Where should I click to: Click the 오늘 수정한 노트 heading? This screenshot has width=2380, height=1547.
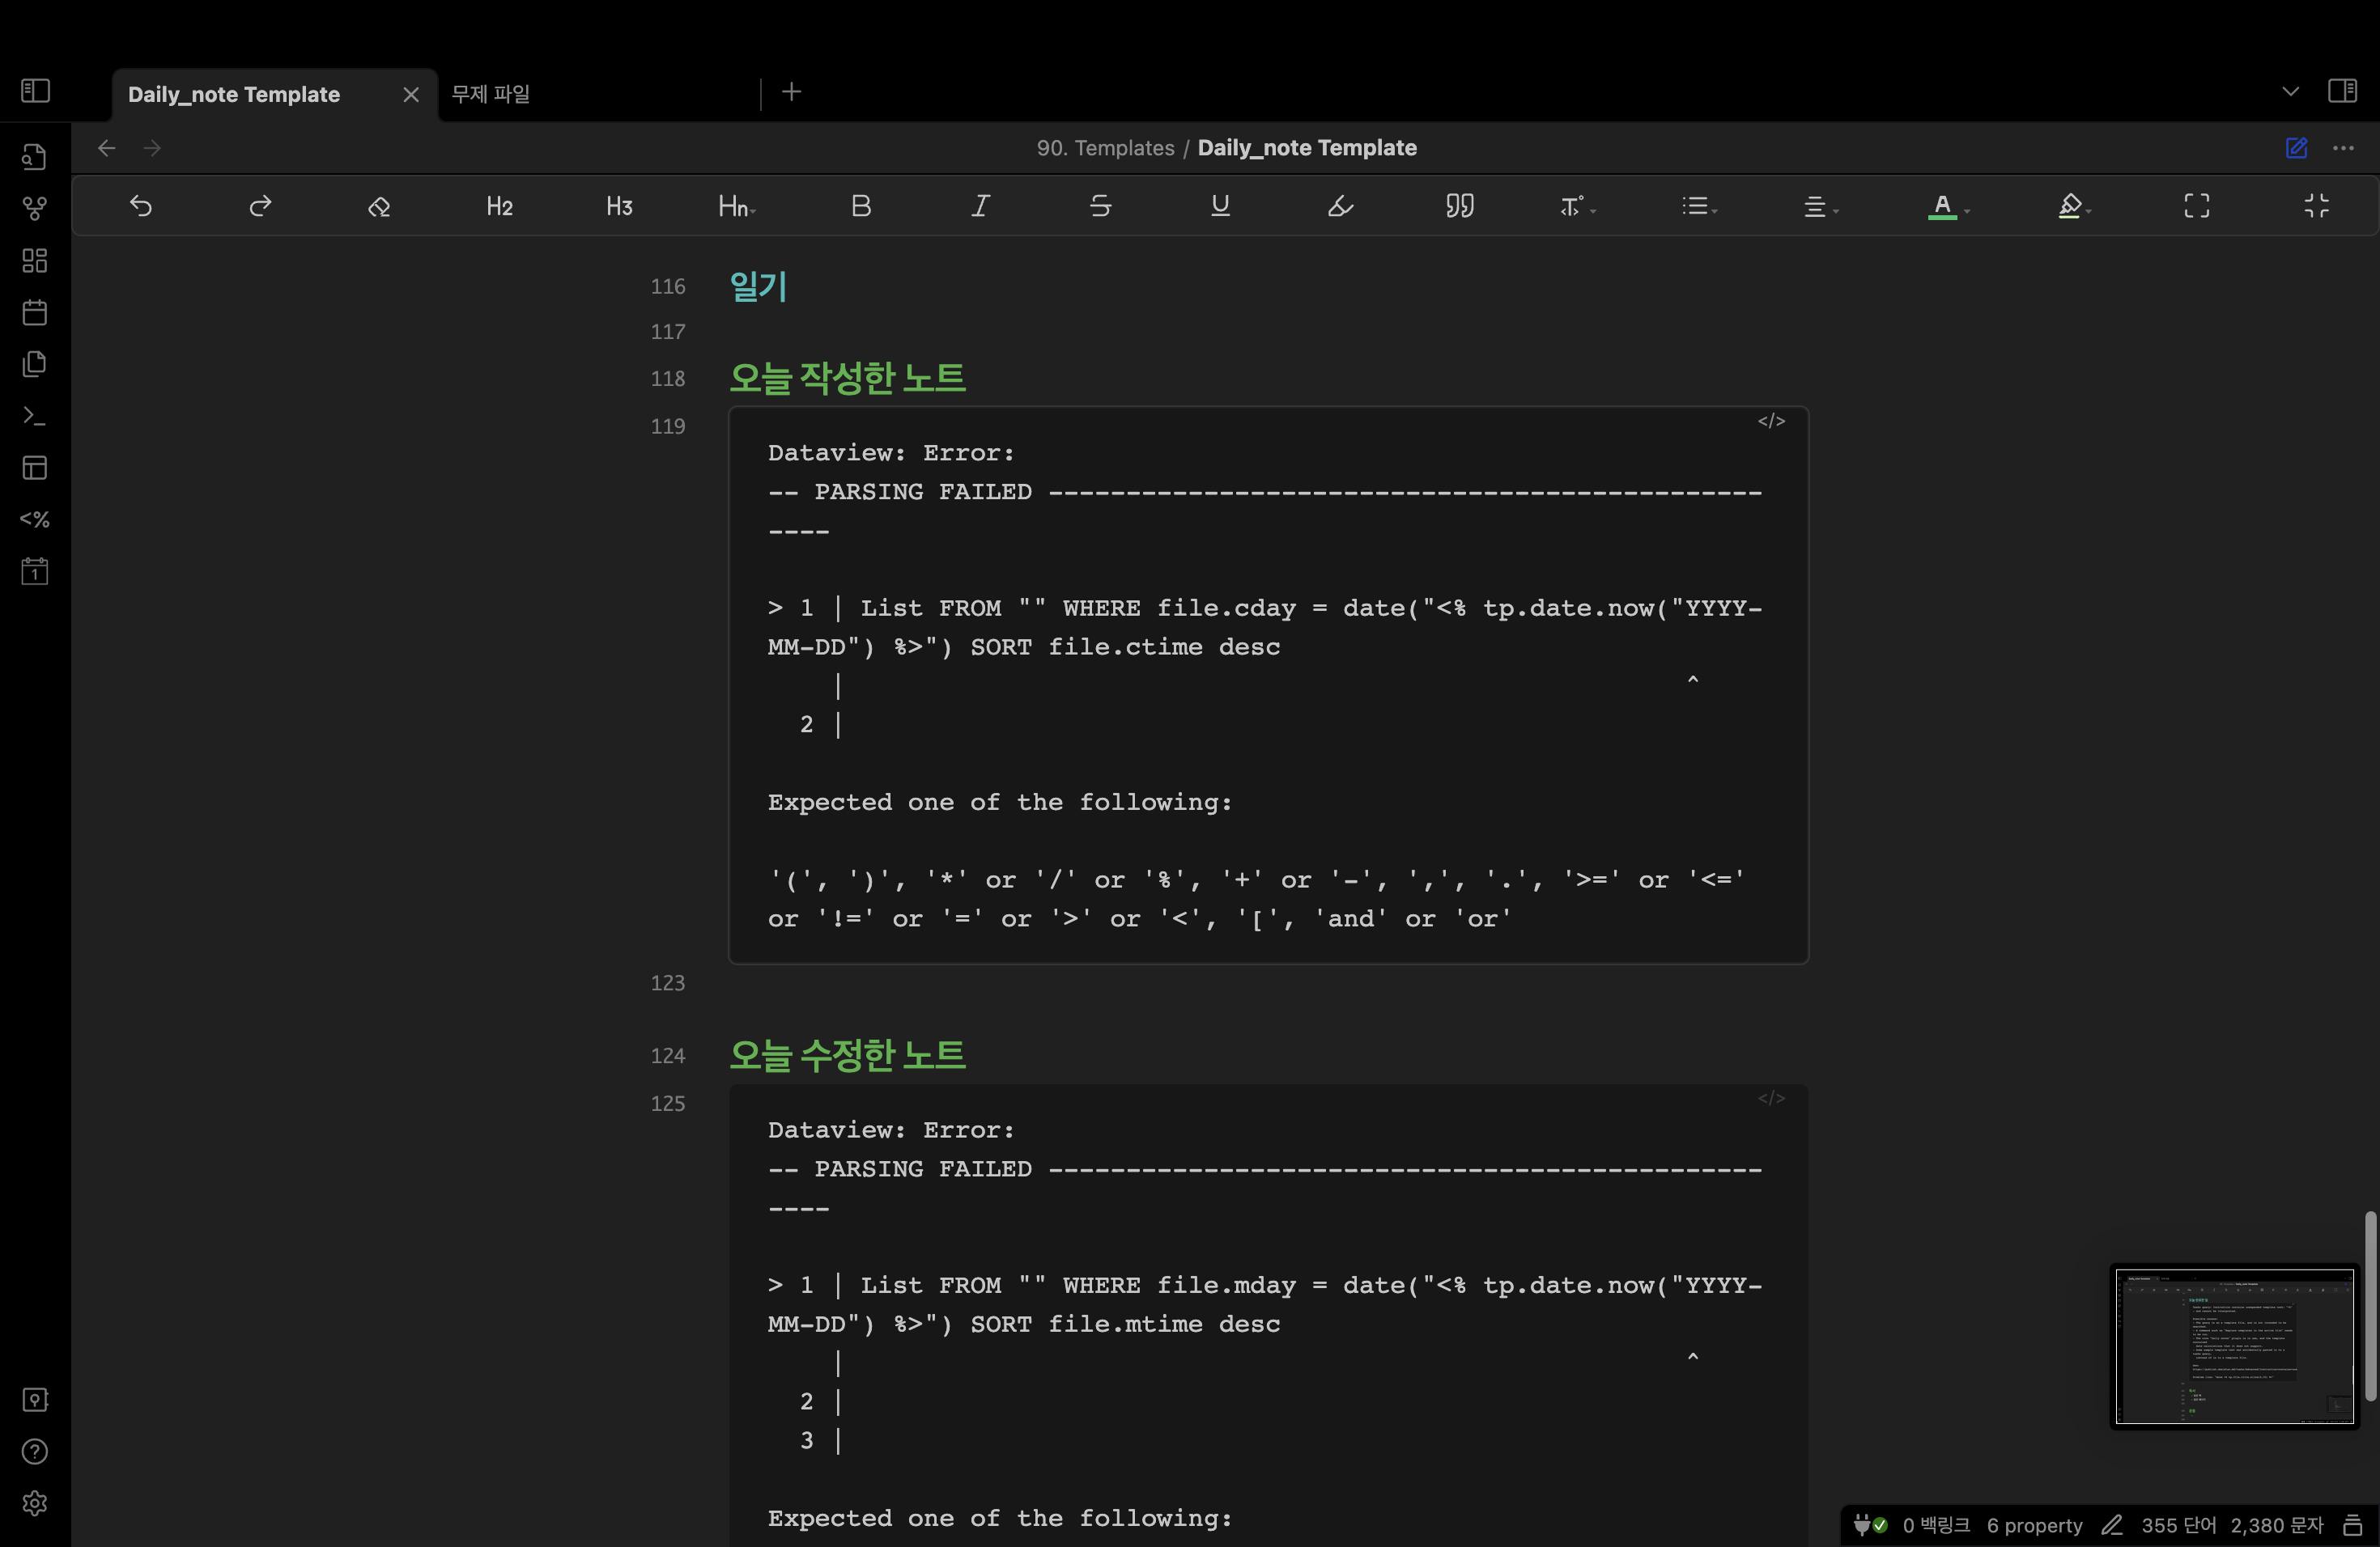coord(847,1054)
